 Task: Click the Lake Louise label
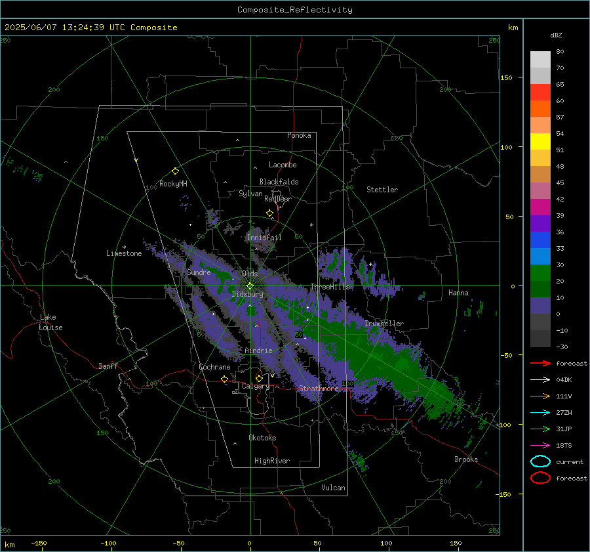[50, 322]
